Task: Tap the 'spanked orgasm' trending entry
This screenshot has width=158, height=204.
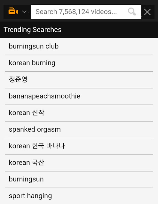Action: point(79,130)
